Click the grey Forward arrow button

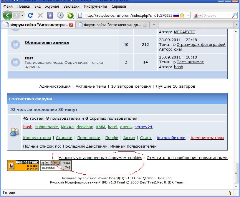[16, 15]
